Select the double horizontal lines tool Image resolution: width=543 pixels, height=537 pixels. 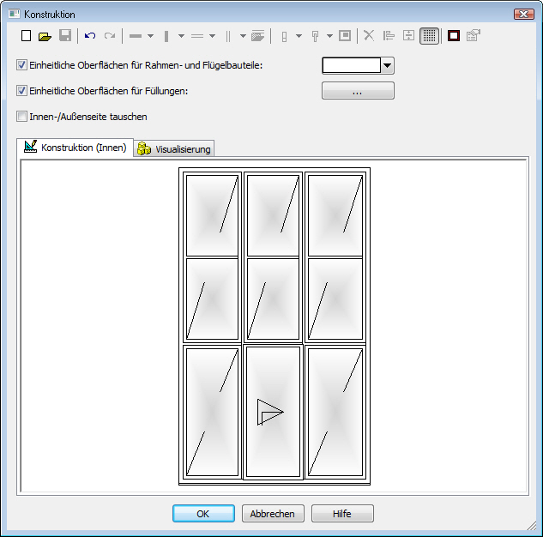197,36
